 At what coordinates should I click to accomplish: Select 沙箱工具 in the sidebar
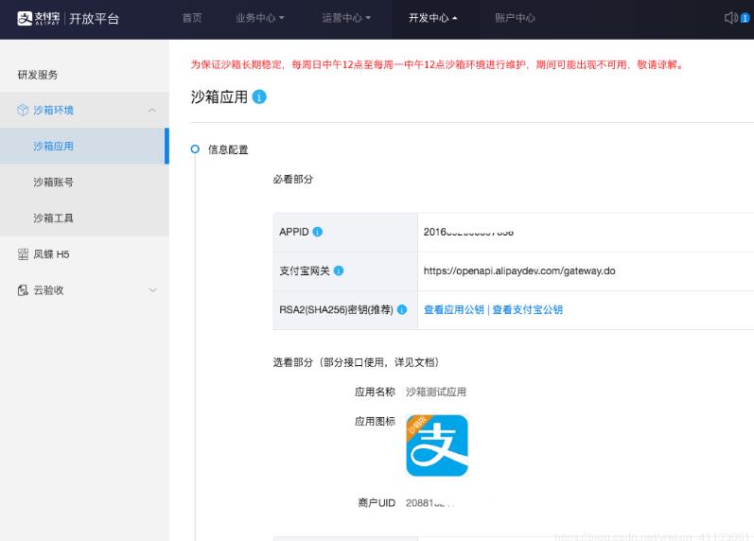84,218
